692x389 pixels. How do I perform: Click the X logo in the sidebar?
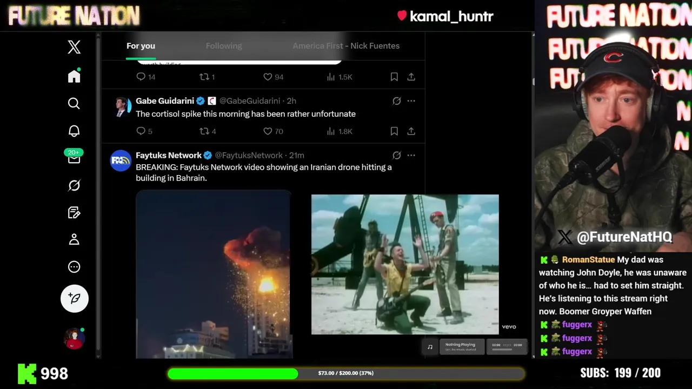click(x=74, y=47)
